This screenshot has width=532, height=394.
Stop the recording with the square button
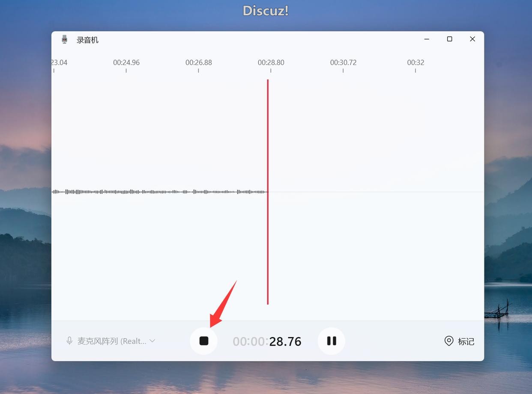click(x=203, y=341)
